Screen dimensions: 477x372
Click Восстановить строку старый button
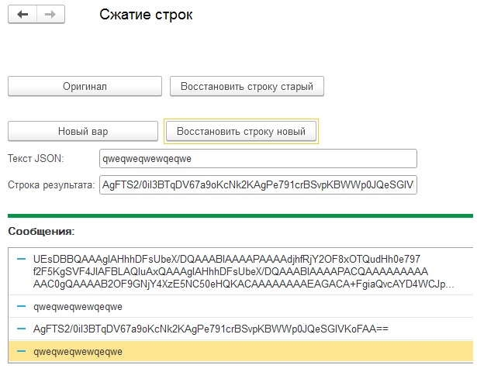tap(247, 86)
